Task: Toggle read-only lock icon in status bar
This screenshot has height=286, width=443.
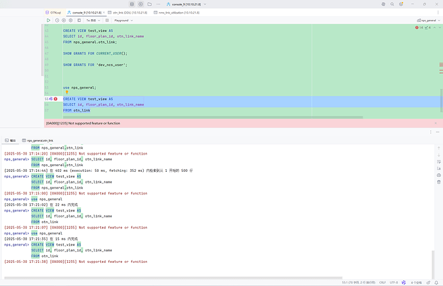Action: pyautogui.click(x=428, y=282)
